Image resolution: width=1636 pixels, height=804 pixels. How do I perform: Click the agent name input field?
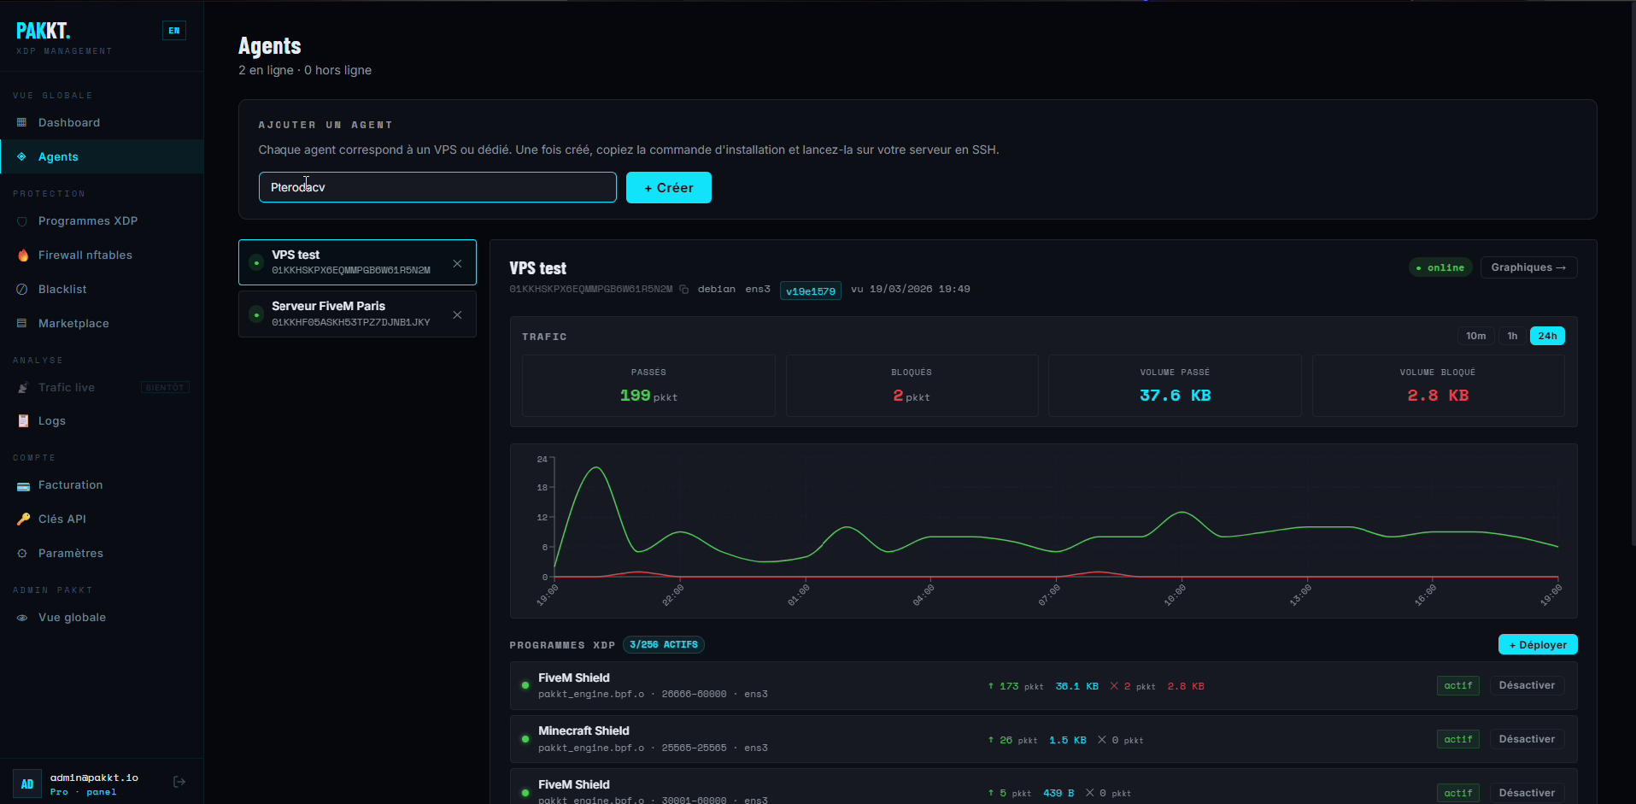pos(437,187)
